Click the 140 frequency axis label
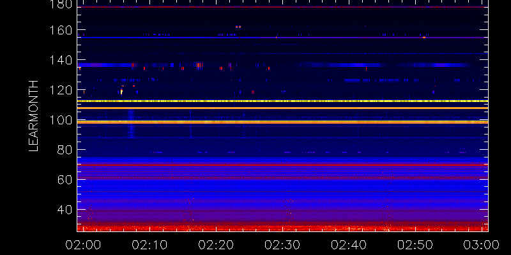511x255 pixels. (60, 60)
